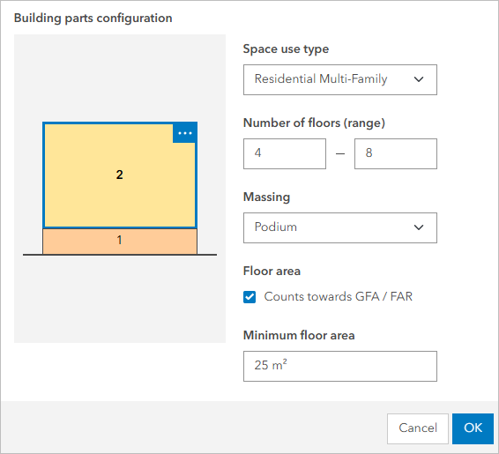Image resolution: width=499 pixels, height=454 pixels.
Task: Open the three-dots options menu on part 2
Action: pyautogui.click(x=184, y=133)
